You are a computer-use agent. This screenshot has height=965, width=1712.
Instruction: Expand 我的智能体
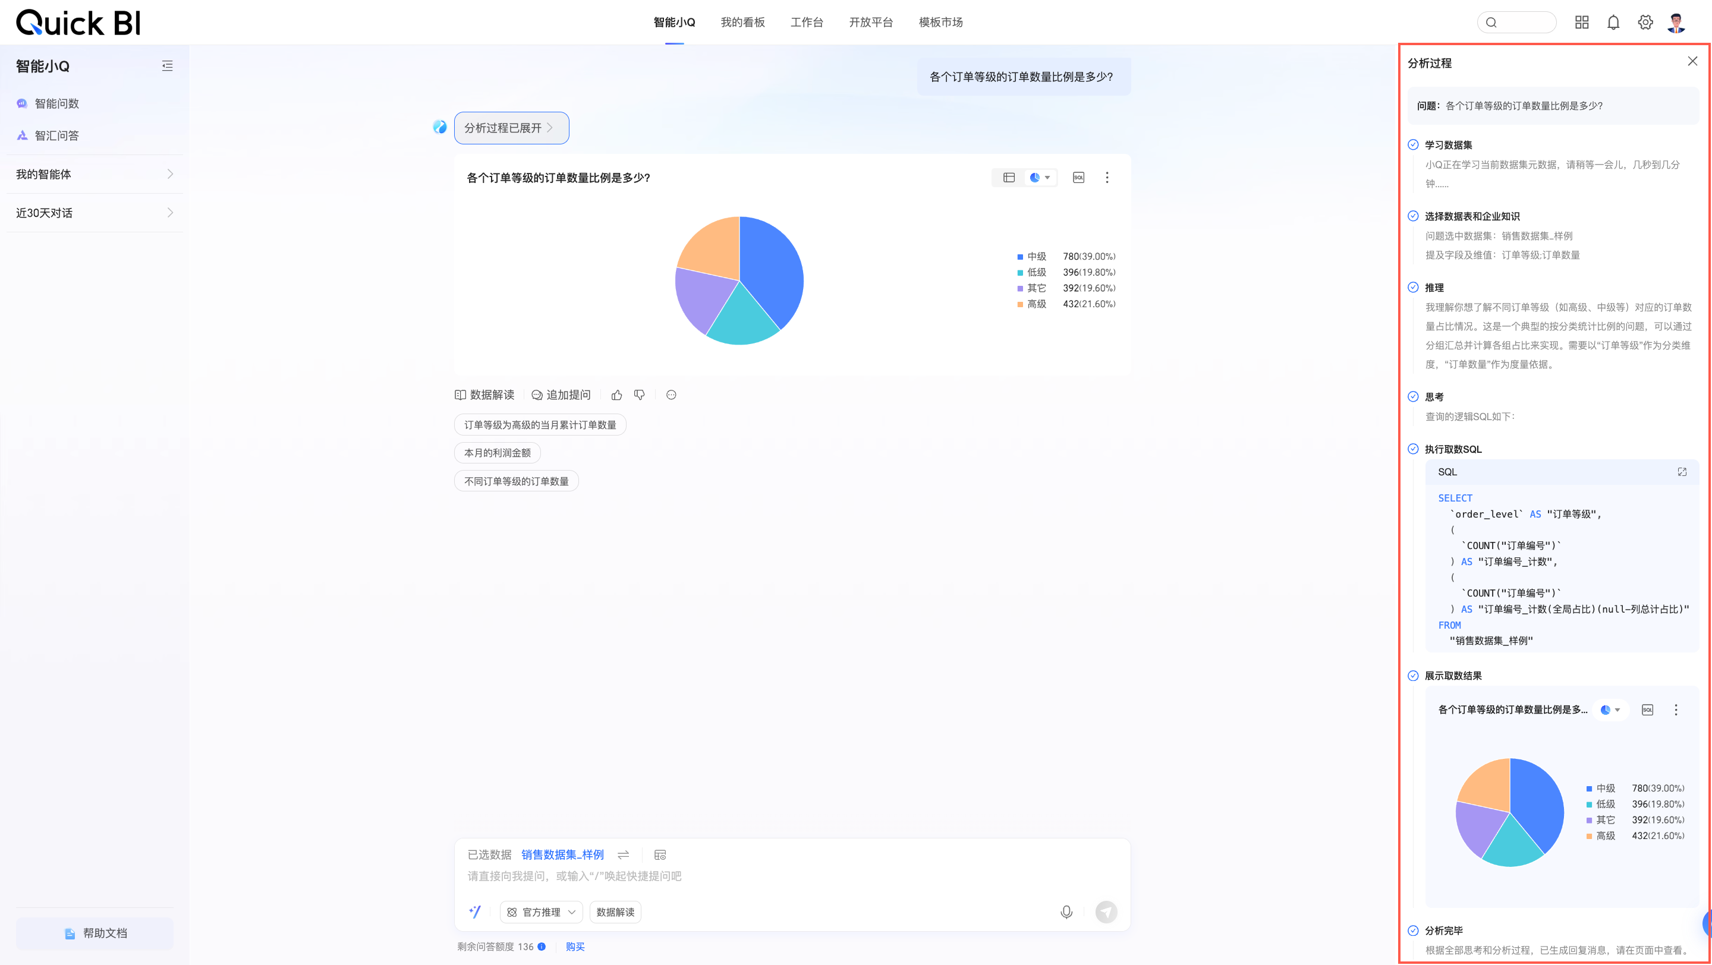click(x=95, y=174)
